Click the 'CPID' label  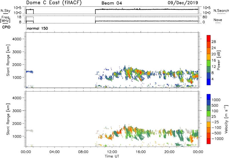click(x=6, y=27)
